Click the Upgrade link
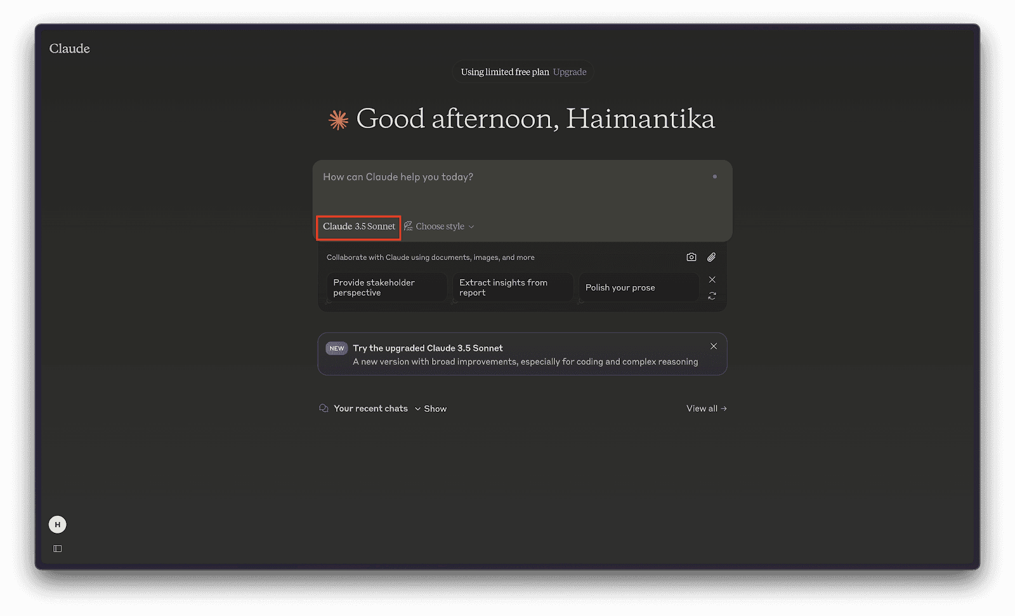This screenshot has width=1015, height=616. click(570, 72)
